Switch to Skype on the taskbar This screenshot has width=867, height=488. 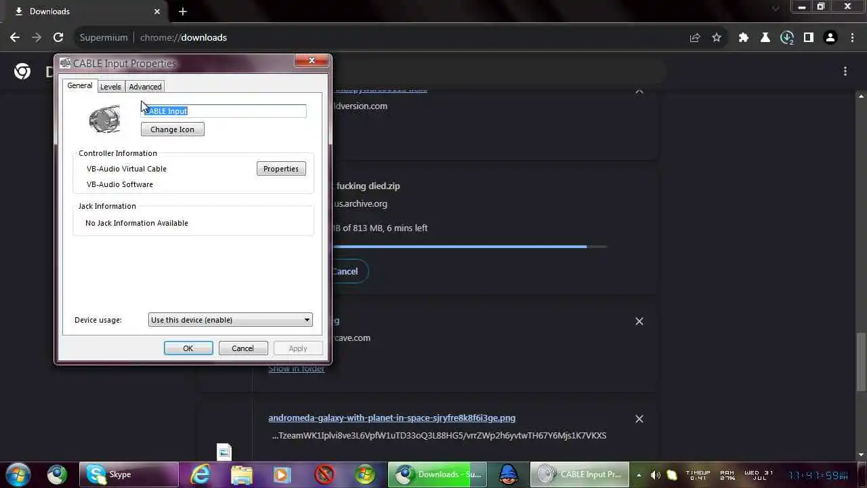pyautogui.click(x=129, y=474)
